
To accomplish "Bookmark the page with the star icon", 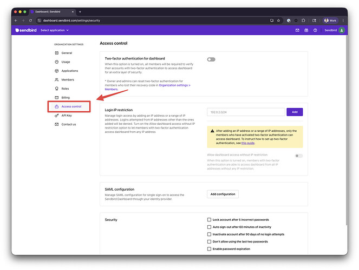I will coord(278,21).
